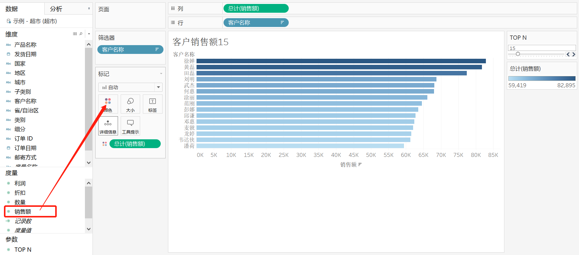The image size is (579, 255).
Task: Open the 详细信息 (detail) mark card
Action: coord(108,126)
